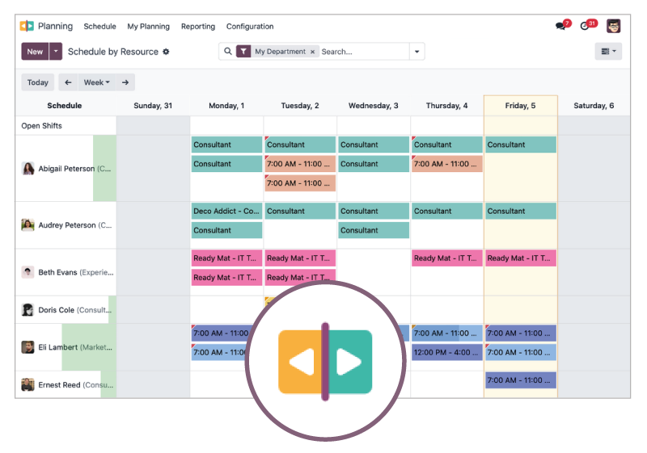647x453 pixels.
Task: Click the Planning app title
Action: pyautogui.click(x=55, y=26)
